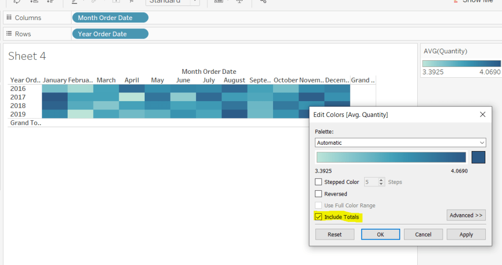Select the Month Order Date pill
Image resolution: width=502 pixels, height=265 pixels.
point(110,18)
